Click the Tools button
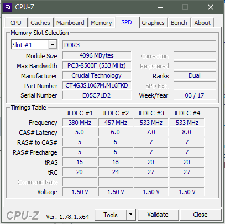This screenshot has height=224, width=225. 111,215
